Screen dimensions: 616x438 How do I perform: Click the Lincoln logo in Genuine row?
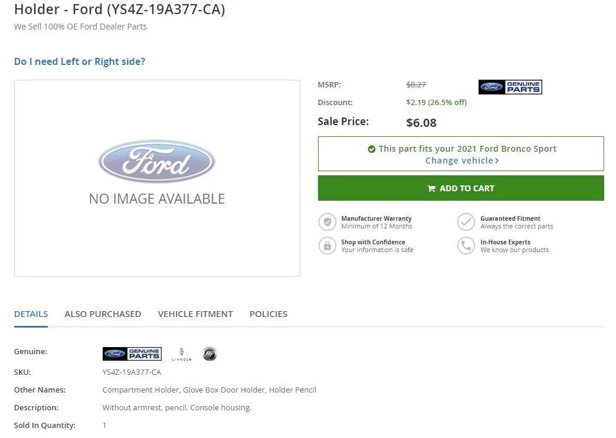[x=182, y=354]
